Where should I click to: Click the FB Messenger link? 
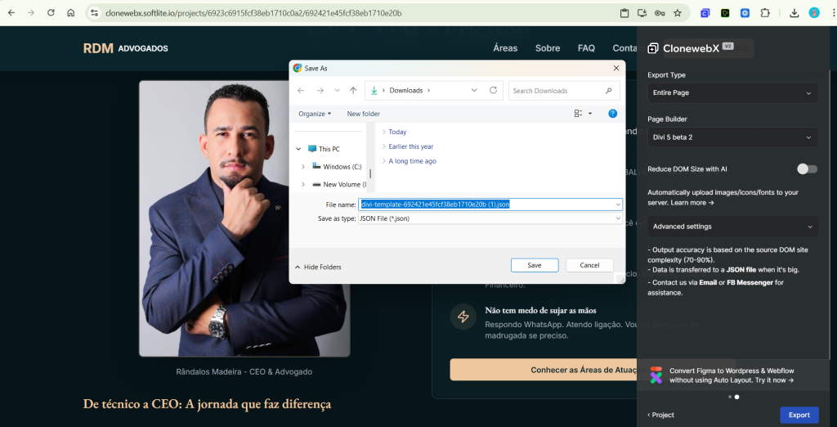pyautogui.click(x=750, y=282)
